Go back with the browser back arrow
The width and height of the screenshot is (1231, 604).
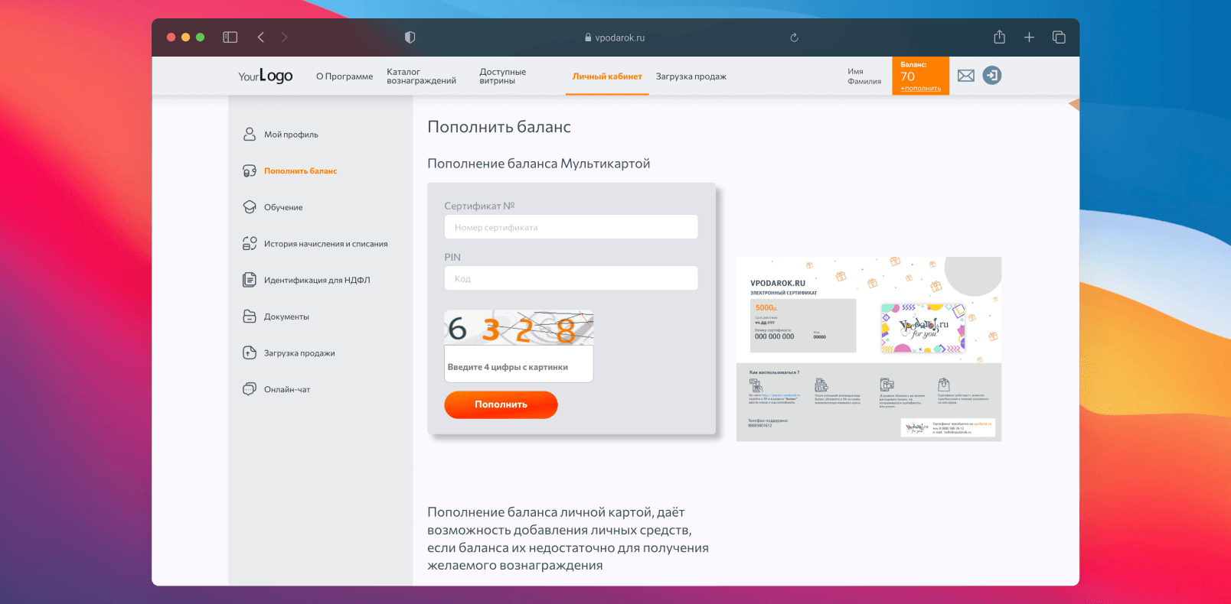[x=261, y=37]
